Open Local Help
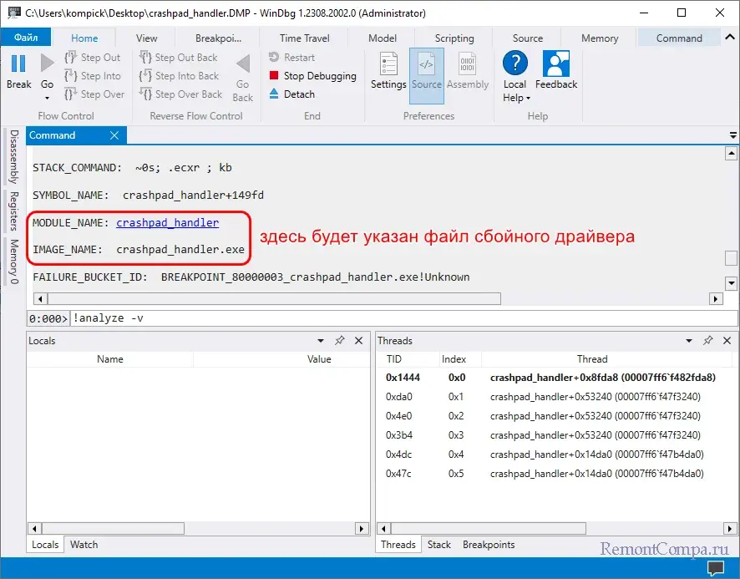This screenshot has width=740, height=579. tap(514, 77)
